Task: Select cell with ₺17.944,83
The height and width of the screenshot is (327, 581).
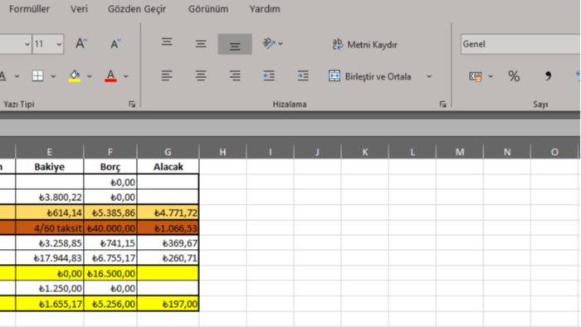Action: pyautogui.click(x=50, y=258)
